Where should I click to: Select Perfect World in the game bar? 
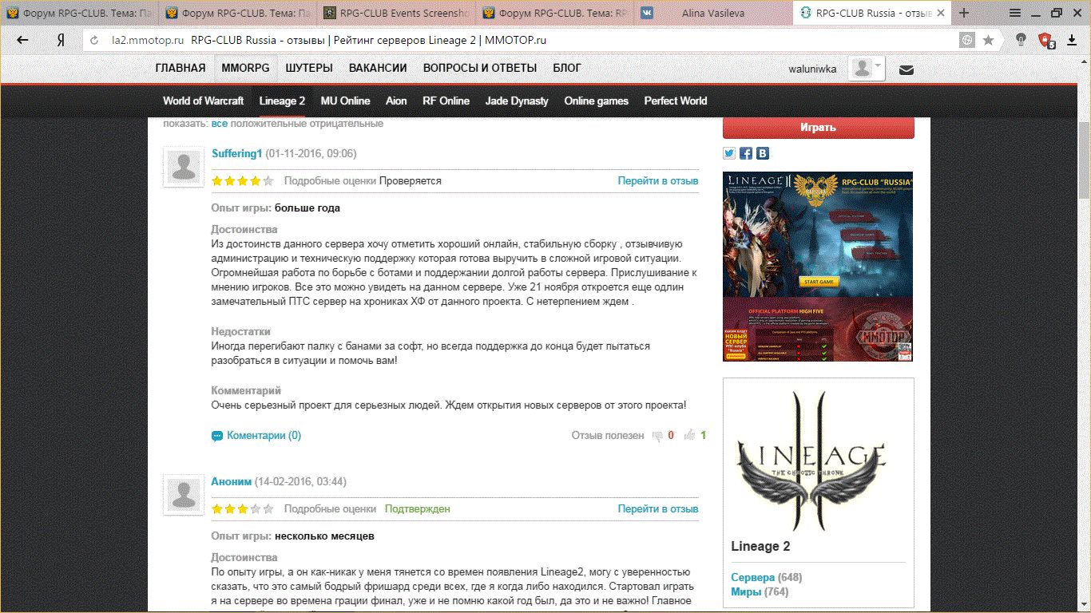(x=676, y=101)
